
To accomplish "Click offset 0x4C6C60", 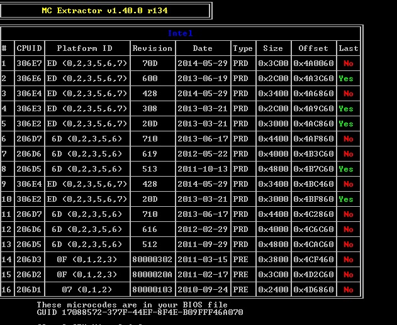I will (313, 229).
